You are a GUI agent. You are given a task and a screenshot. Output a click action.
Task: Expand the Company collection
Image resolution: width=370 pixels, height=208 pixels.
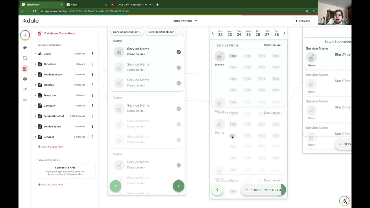coord(36,106)
